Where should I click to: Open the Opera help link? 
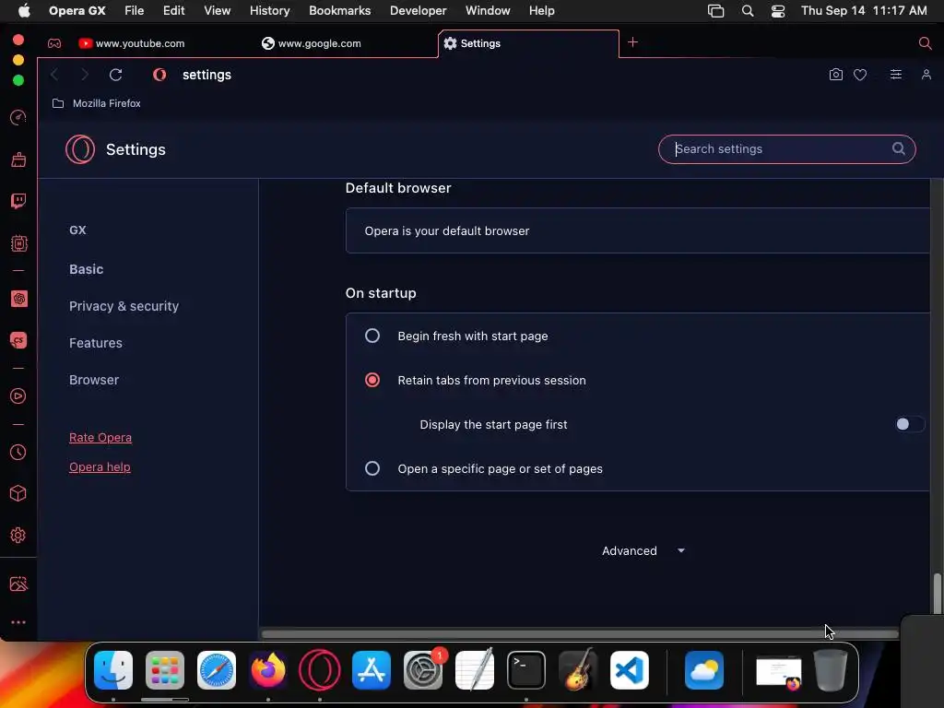point(100,467)
